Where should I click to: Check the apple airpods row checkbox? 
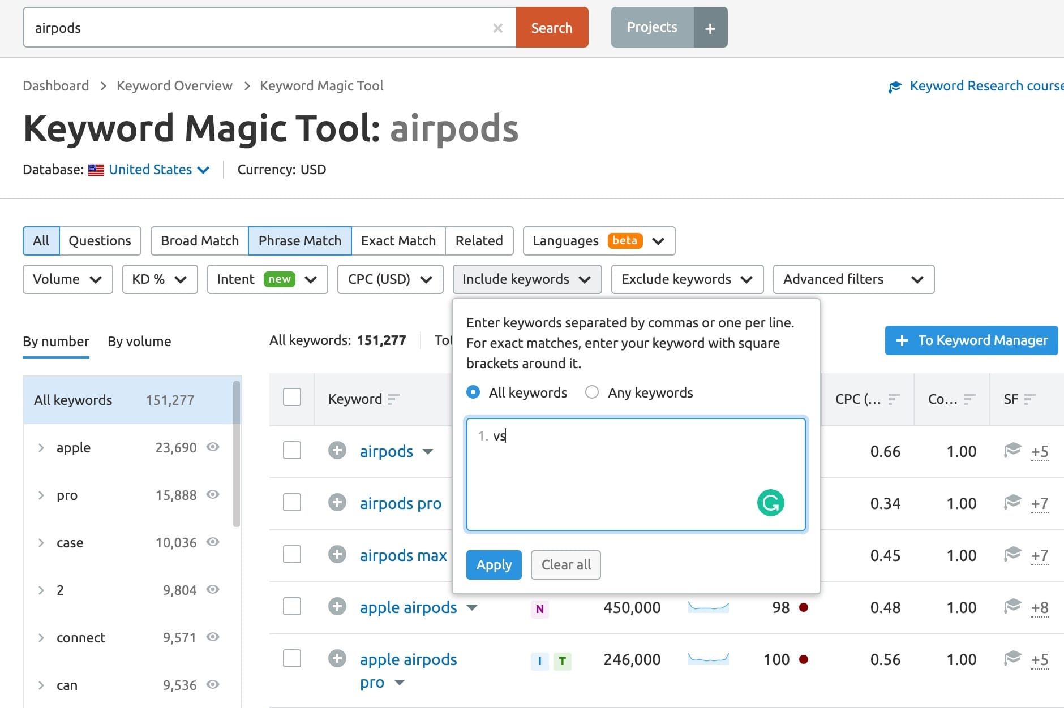[292, 606]
